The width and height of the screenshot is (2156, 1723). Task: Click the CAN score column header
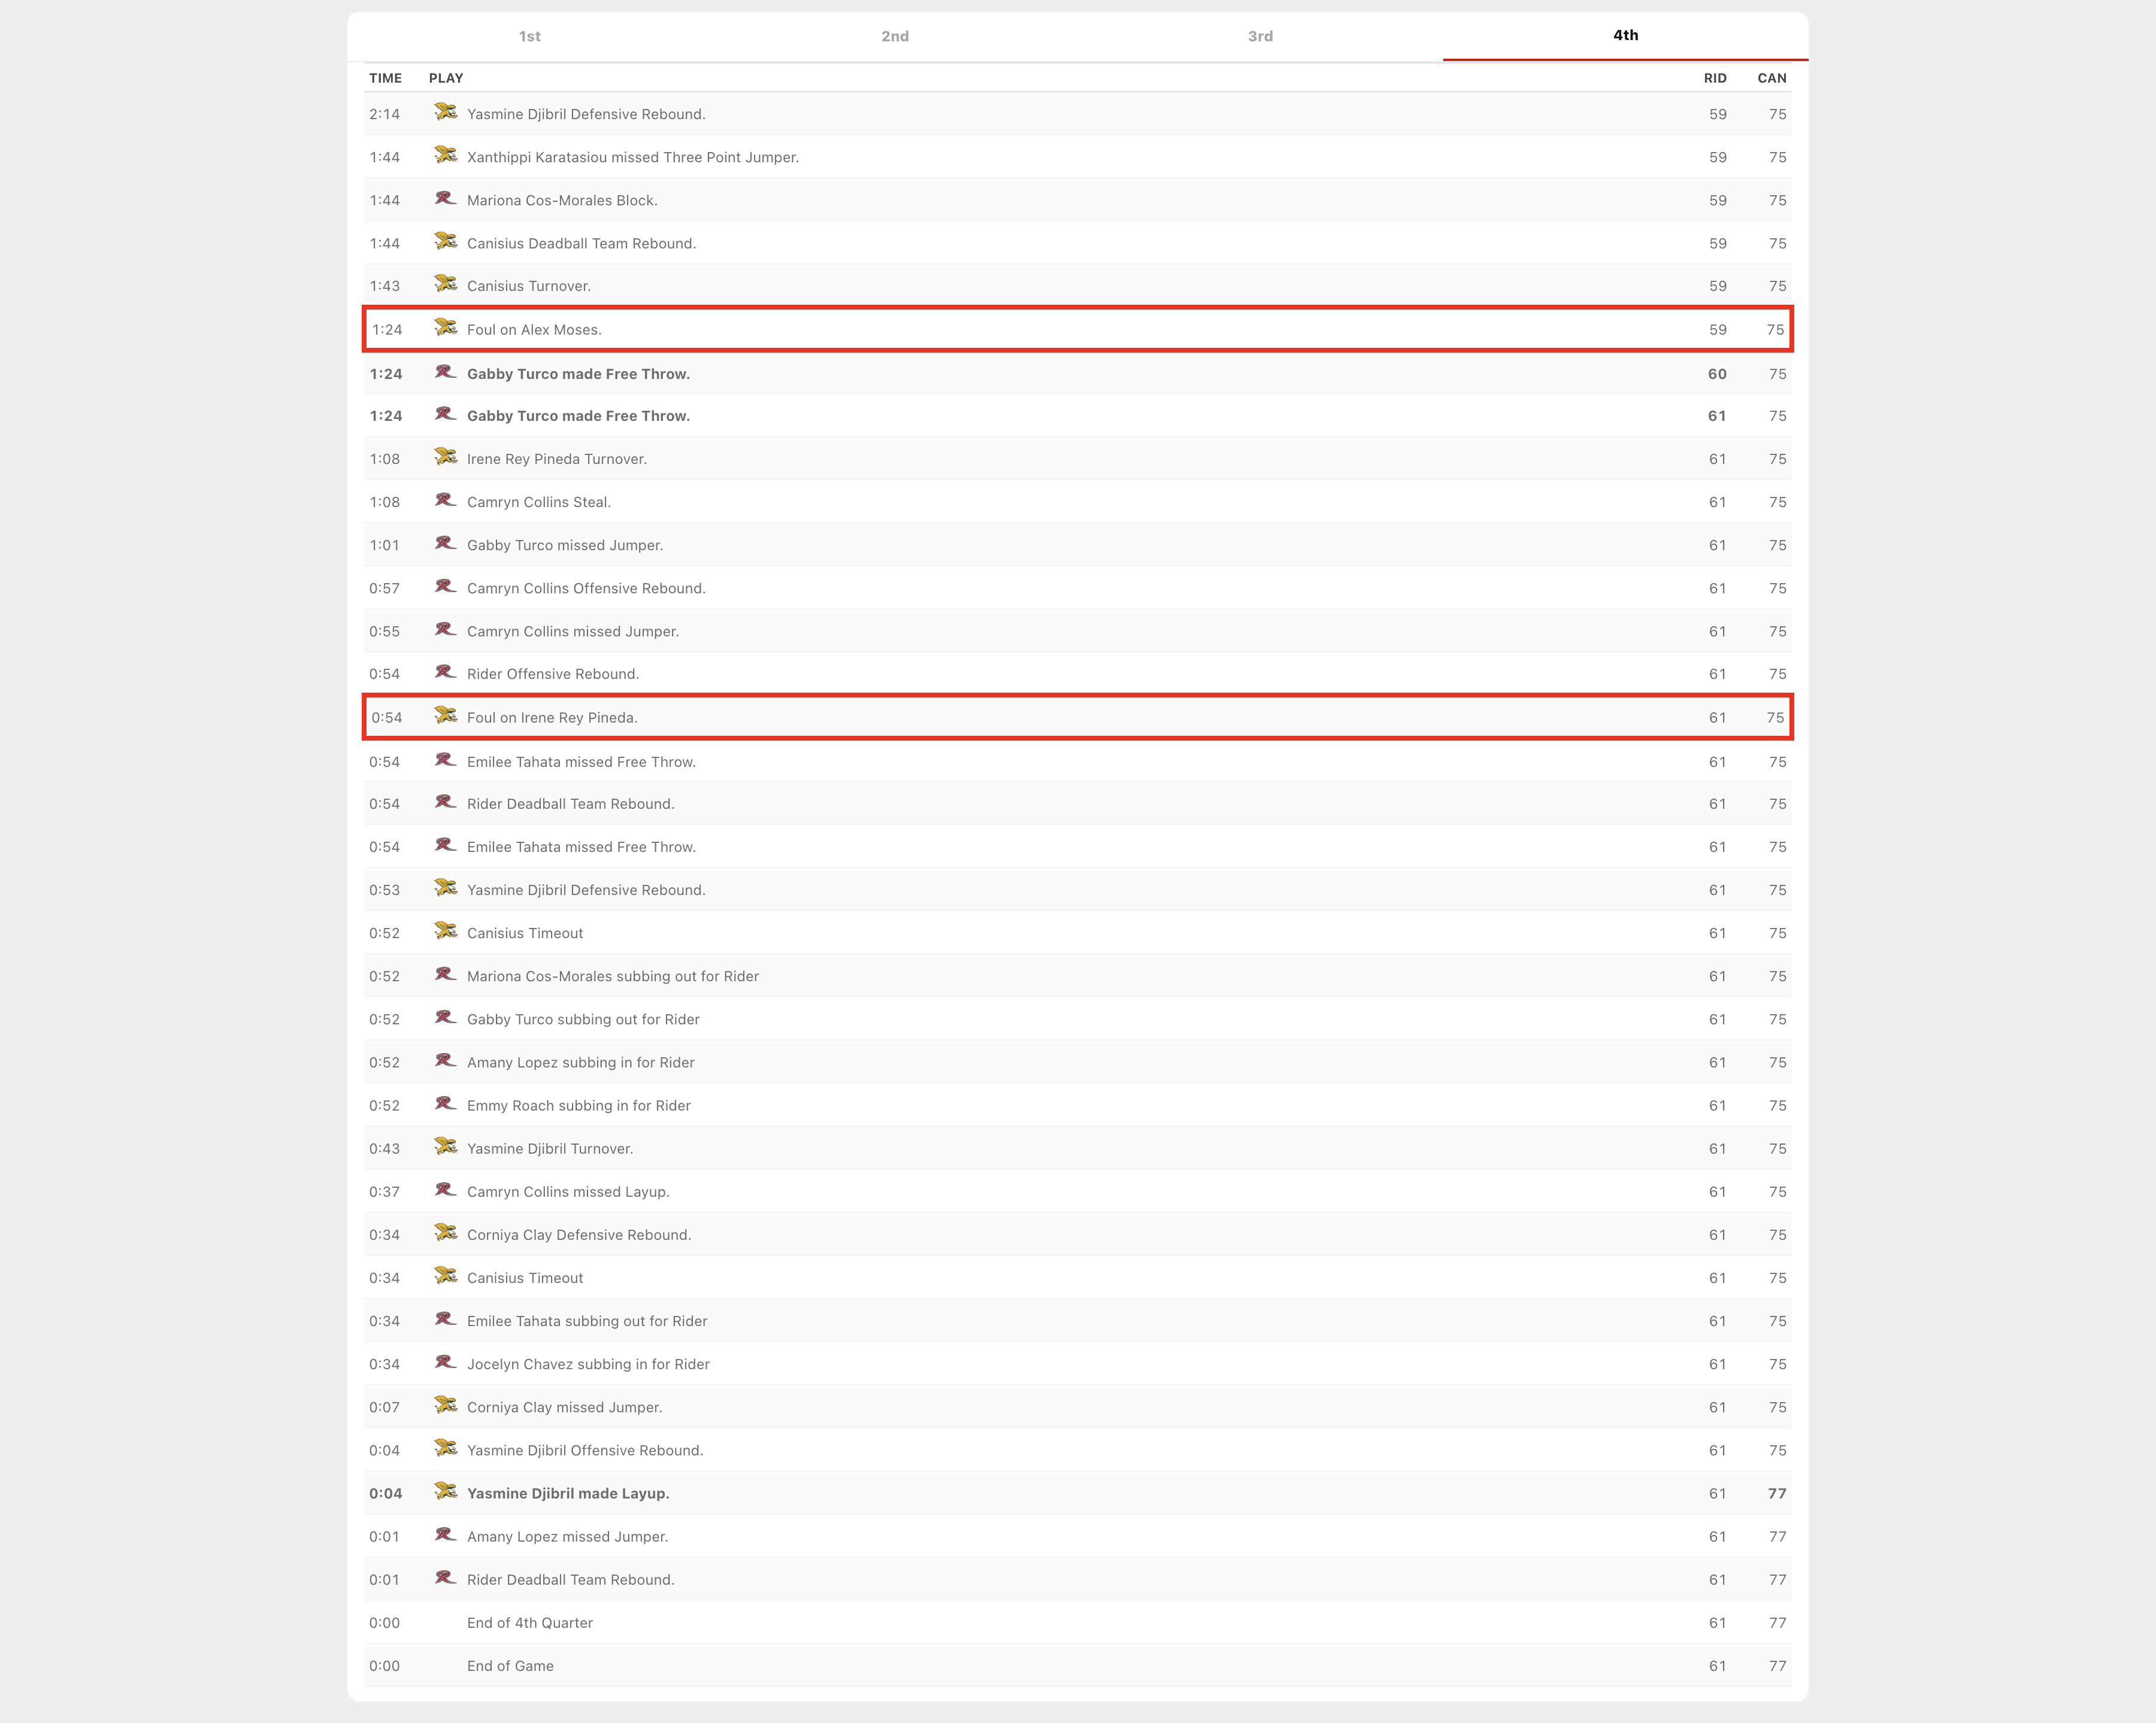click(x=1771, y=78)
